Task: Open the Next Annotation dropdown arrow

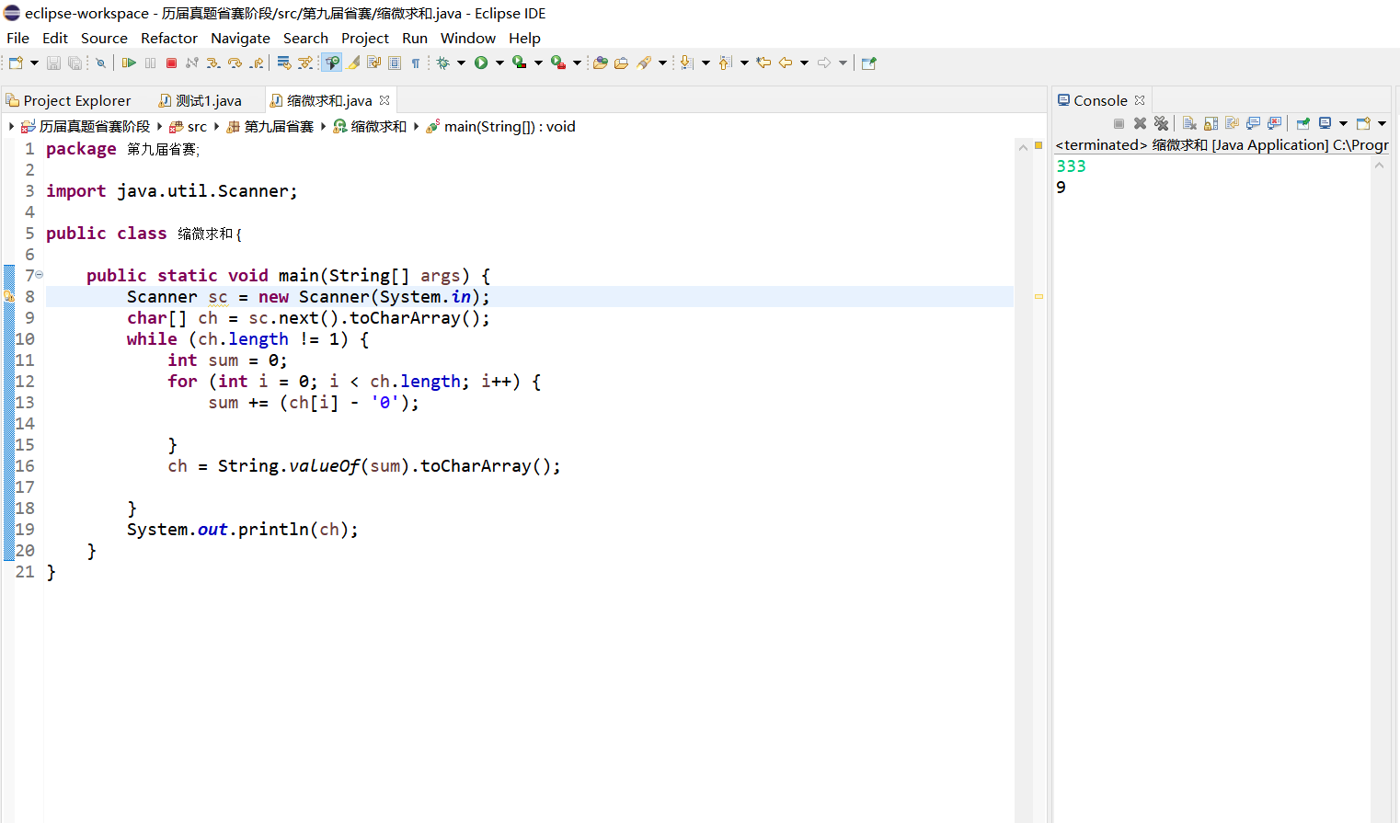Action: click(x=706, y=63)
